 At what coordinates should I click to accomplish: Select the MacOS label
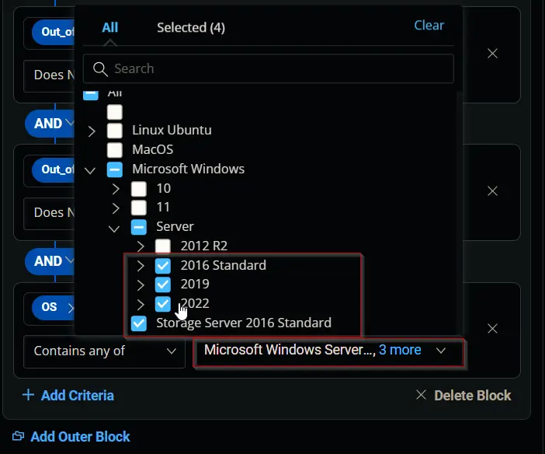tap(153, 150)
